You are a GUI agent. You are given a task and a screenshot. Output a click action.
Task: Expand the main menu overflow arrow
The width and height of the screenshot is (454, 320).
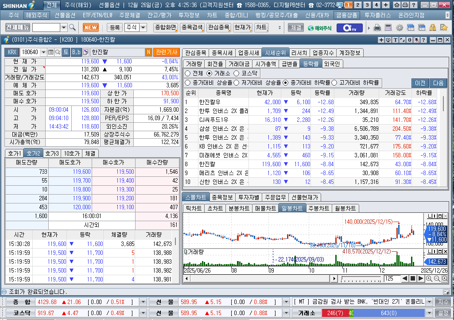[448, 15]
